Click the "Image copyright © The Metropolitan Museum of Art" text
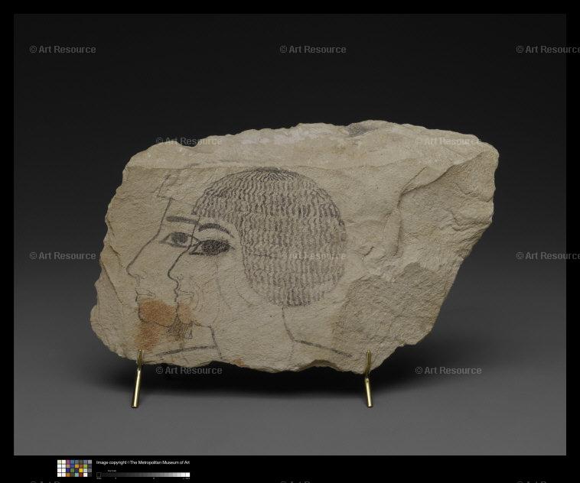 coord(143,462)
